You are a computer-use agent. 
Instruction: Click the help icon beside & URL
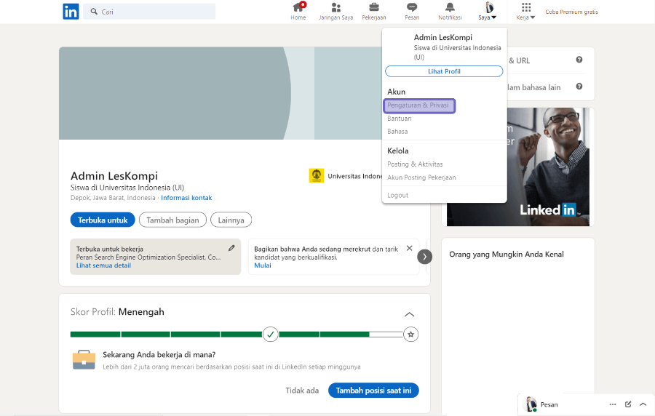coord(579,60)
